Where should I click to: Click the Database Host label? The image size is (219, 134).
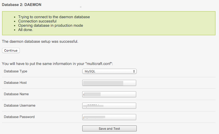15,83
